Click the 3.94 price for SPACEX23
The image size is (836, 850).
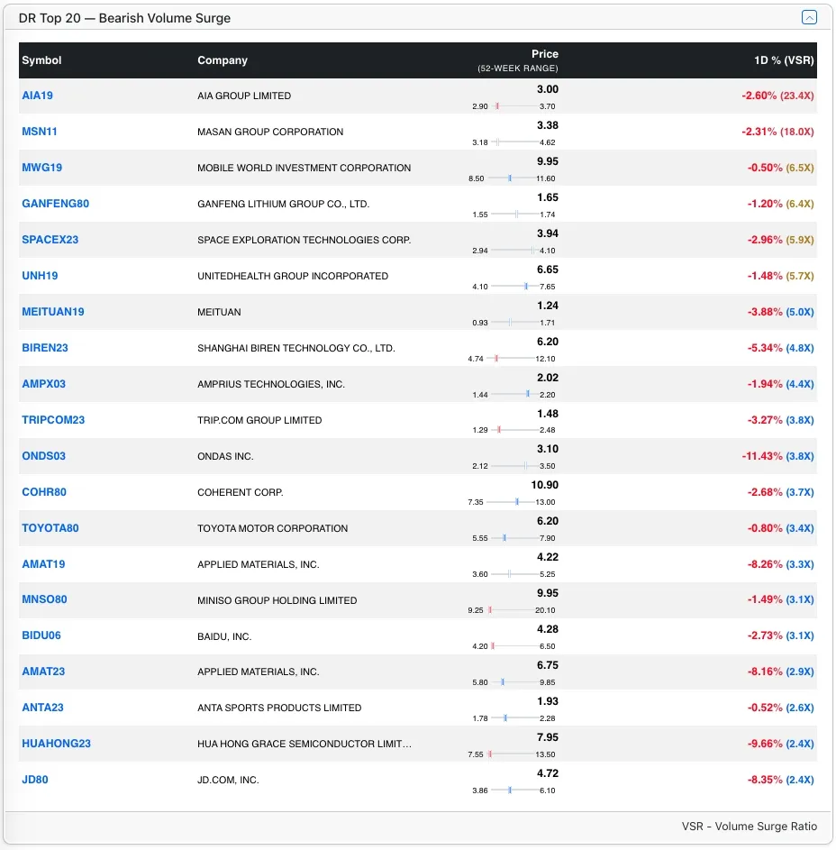[x=547, y=233]
